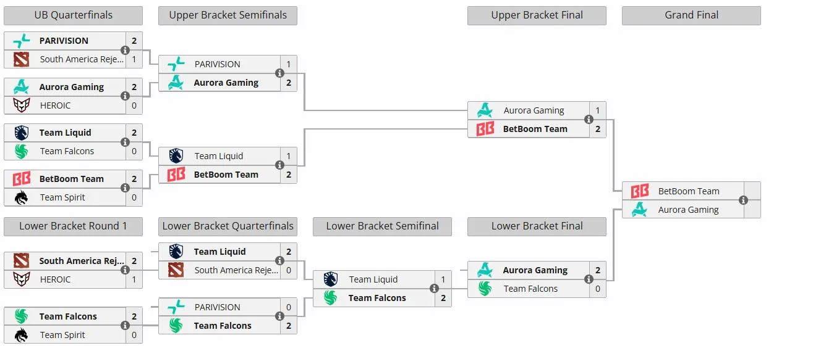Select the Lower Bracket Quarterfinals header
Image resolution: width=813 pixels, height=351 pixels.
tap(228, 226)
